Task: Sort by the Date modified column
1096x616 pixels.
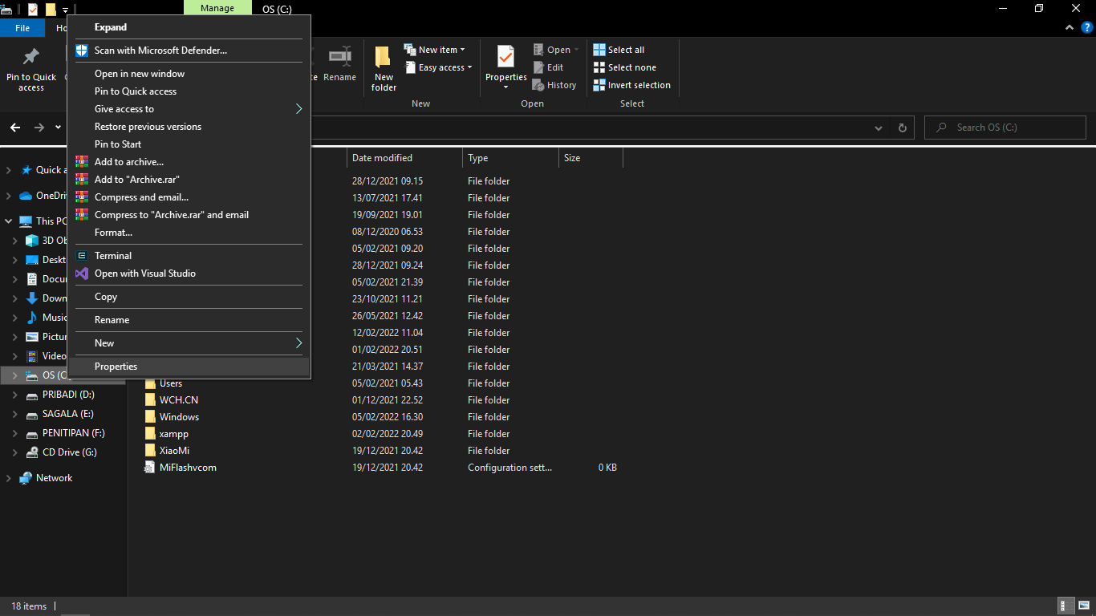Action: pyautogui.click(x=404, y=158)
